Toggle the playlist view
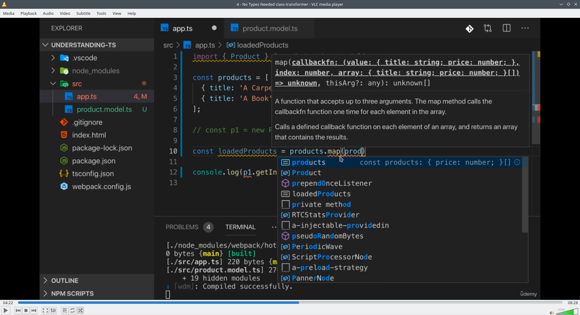This screenshot has width=580, height=315. pos(65,310)
